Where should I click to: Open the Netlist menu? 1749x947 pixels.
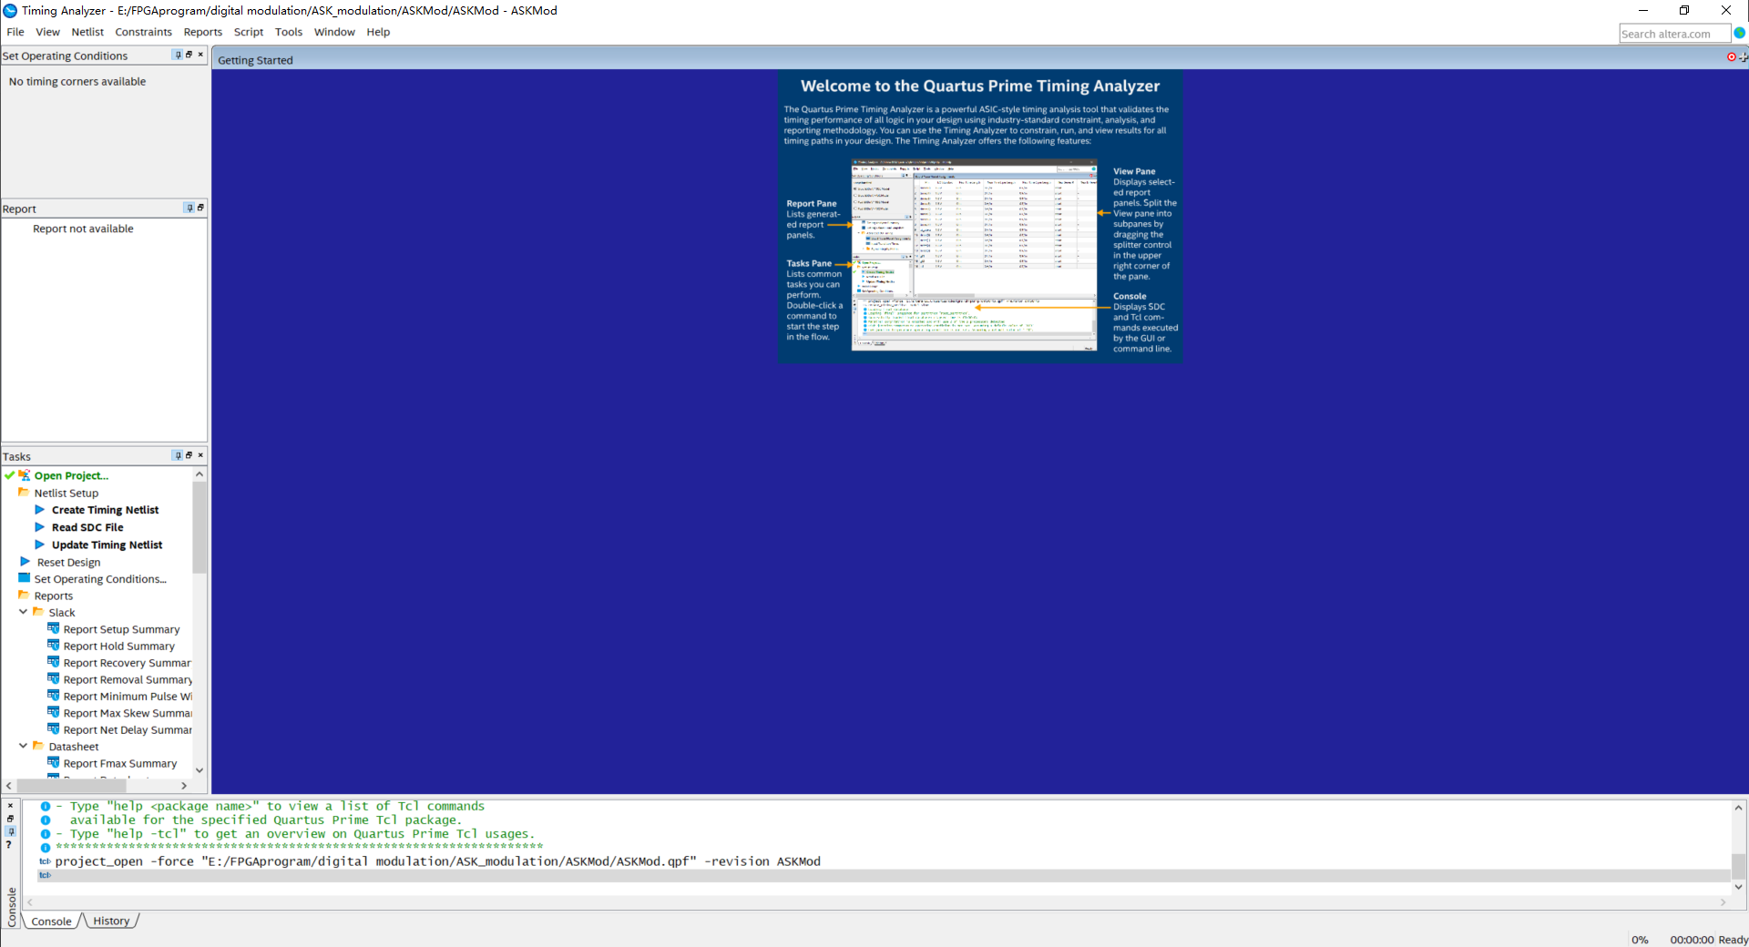pyautogui.click(x=87, y=32)
